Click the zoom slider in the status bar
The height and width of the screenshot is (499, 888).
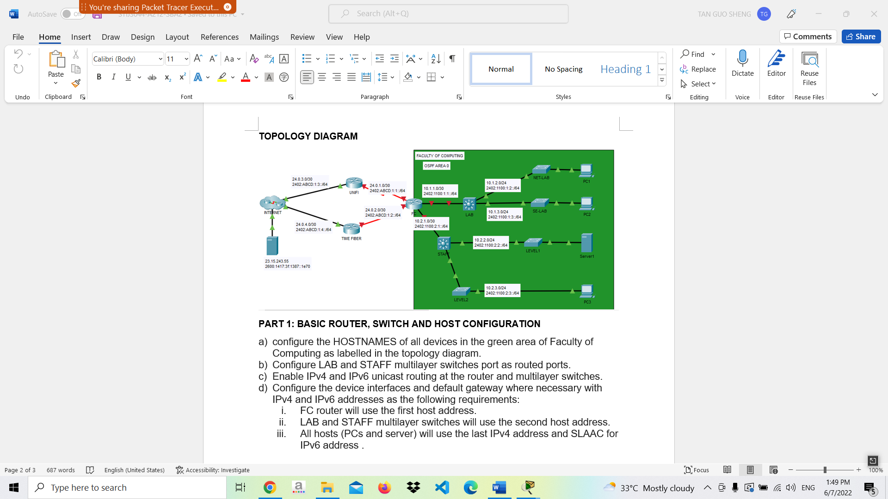[x=825, y=470]
